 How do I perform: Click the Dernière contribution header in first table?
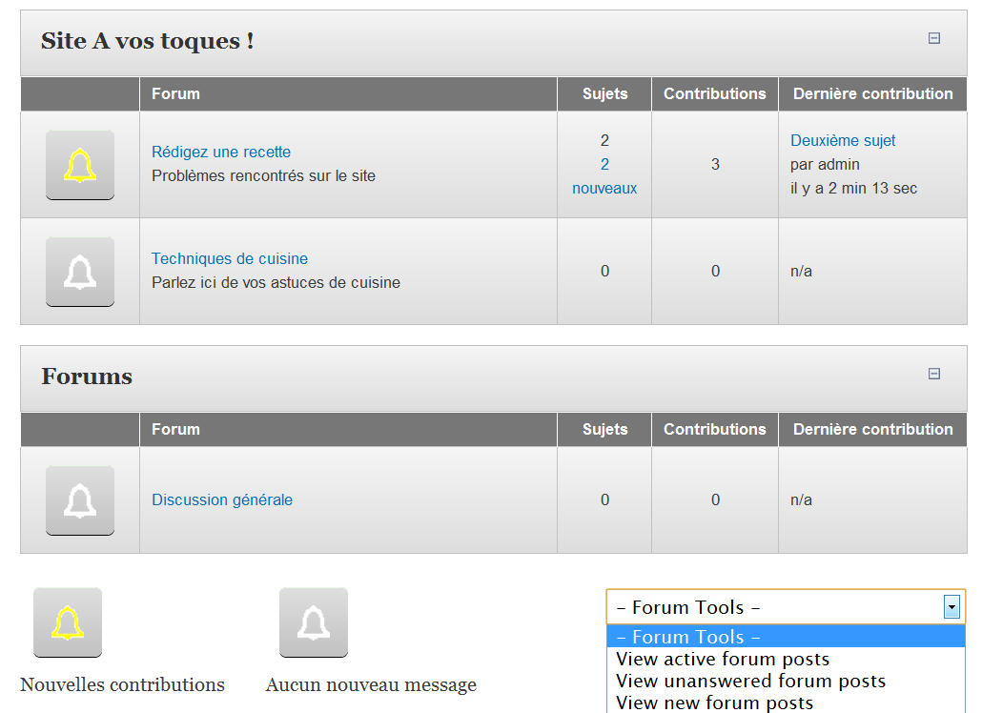click(872, 94)
